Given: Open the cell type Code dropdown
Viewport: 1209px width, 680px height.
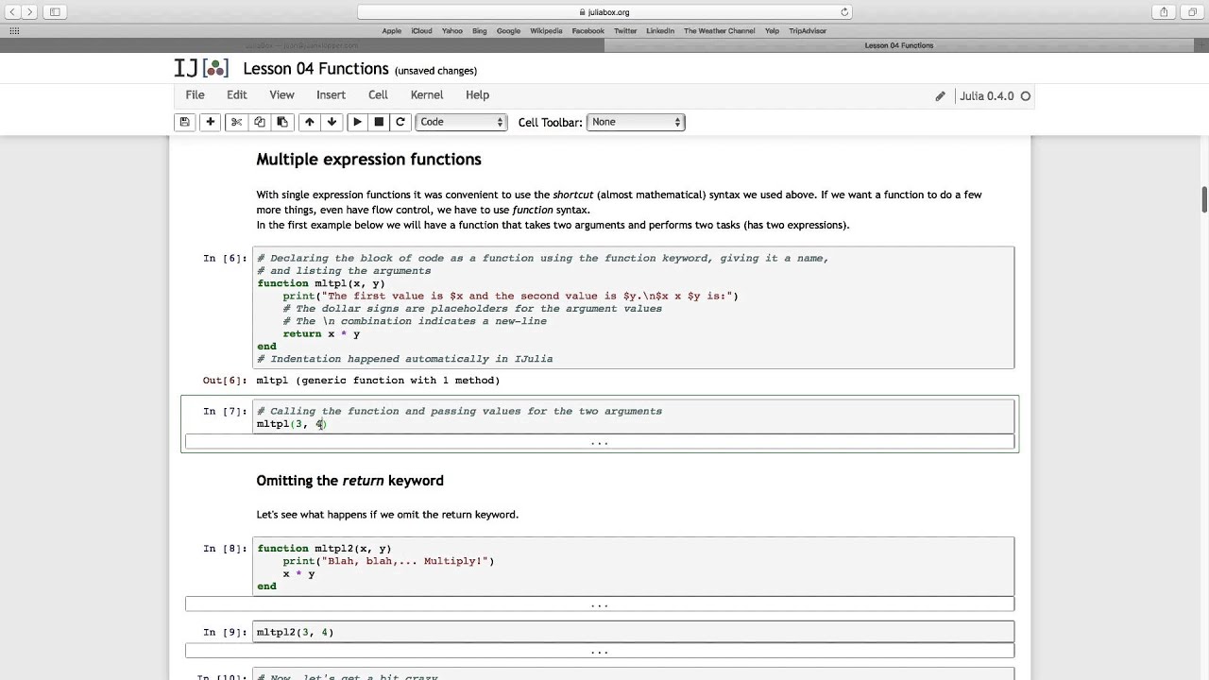Looking at the screenshot, I should [462, 122].
